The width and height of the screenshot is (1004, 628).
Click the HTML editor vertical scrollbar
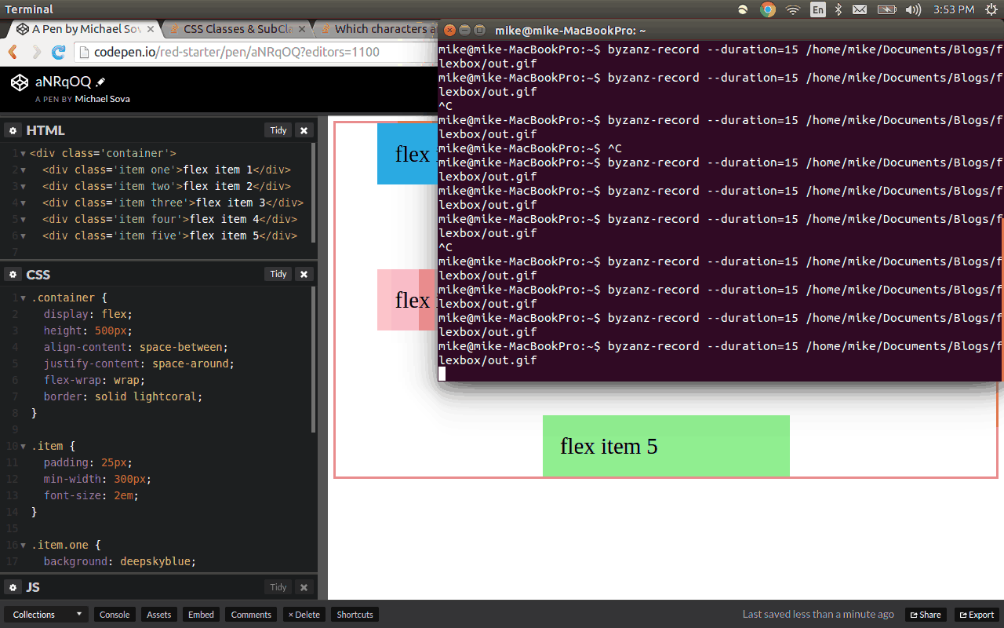[x=314, y=192]
